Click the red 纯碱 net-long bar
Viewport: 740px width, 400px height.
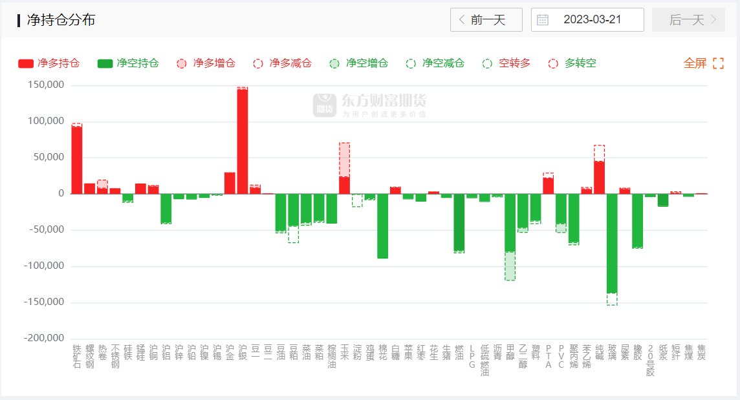[599, 177]
